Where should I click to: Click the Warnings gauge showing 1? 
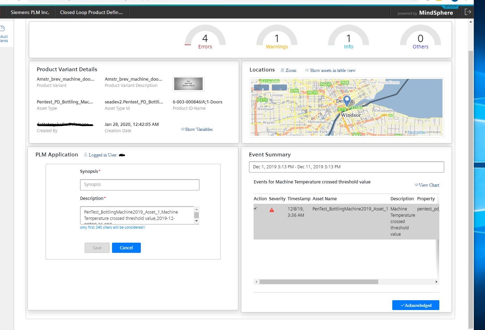277,39
